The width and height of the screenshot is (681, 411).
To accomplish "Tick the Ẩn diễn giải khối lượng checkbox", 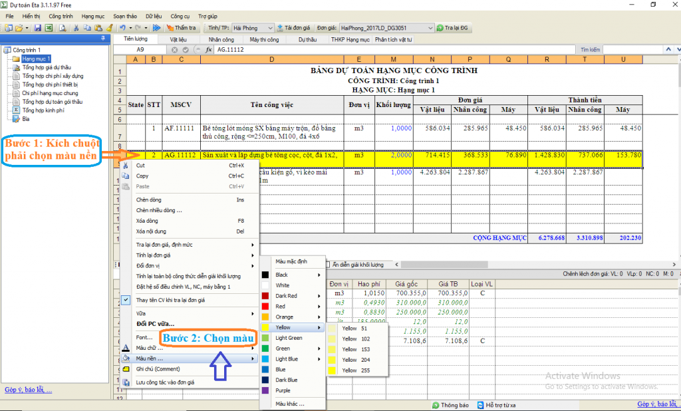I will pyautogui.click(x=328, y=265).
